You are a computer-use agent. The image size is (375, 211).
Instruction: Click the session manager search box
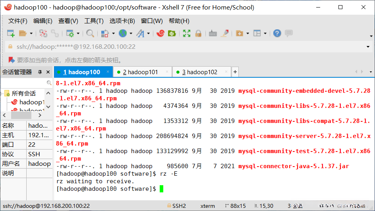click(26, 83)
